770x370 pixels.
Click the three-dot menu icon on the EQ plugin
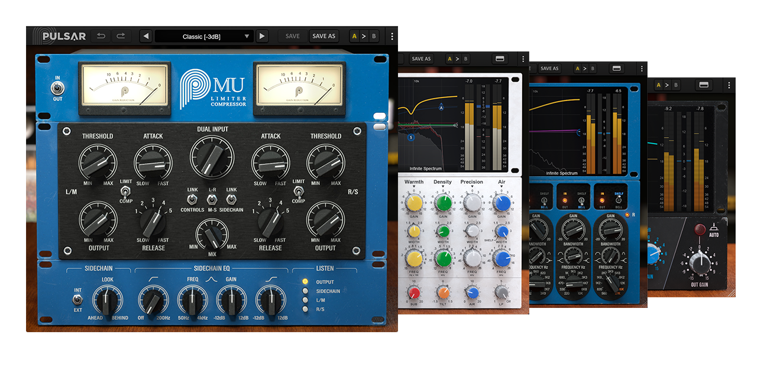pos(522,59)
